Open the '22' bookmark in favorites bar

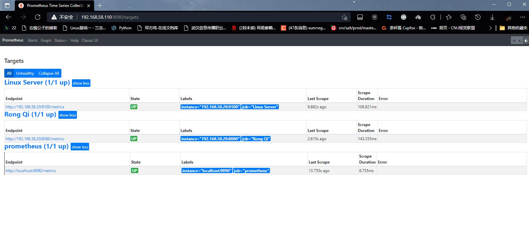click(x=10, y=28)
